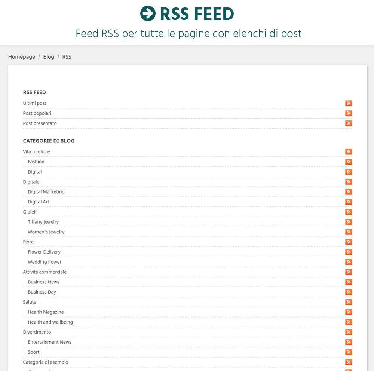Open the RSS feed icon for Post popolari

(x=349, y=113)
